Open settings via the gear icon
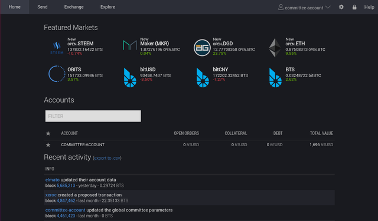Viewport: 378px width, 221px height. pyautogui.click(x=341, y=7)
